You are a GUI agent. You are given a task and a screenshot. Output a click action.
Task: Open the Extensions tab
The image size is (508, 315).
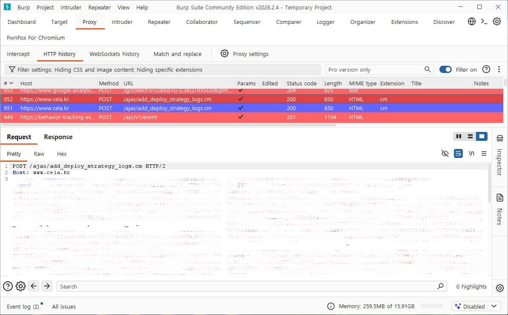(x=404, y=22)
